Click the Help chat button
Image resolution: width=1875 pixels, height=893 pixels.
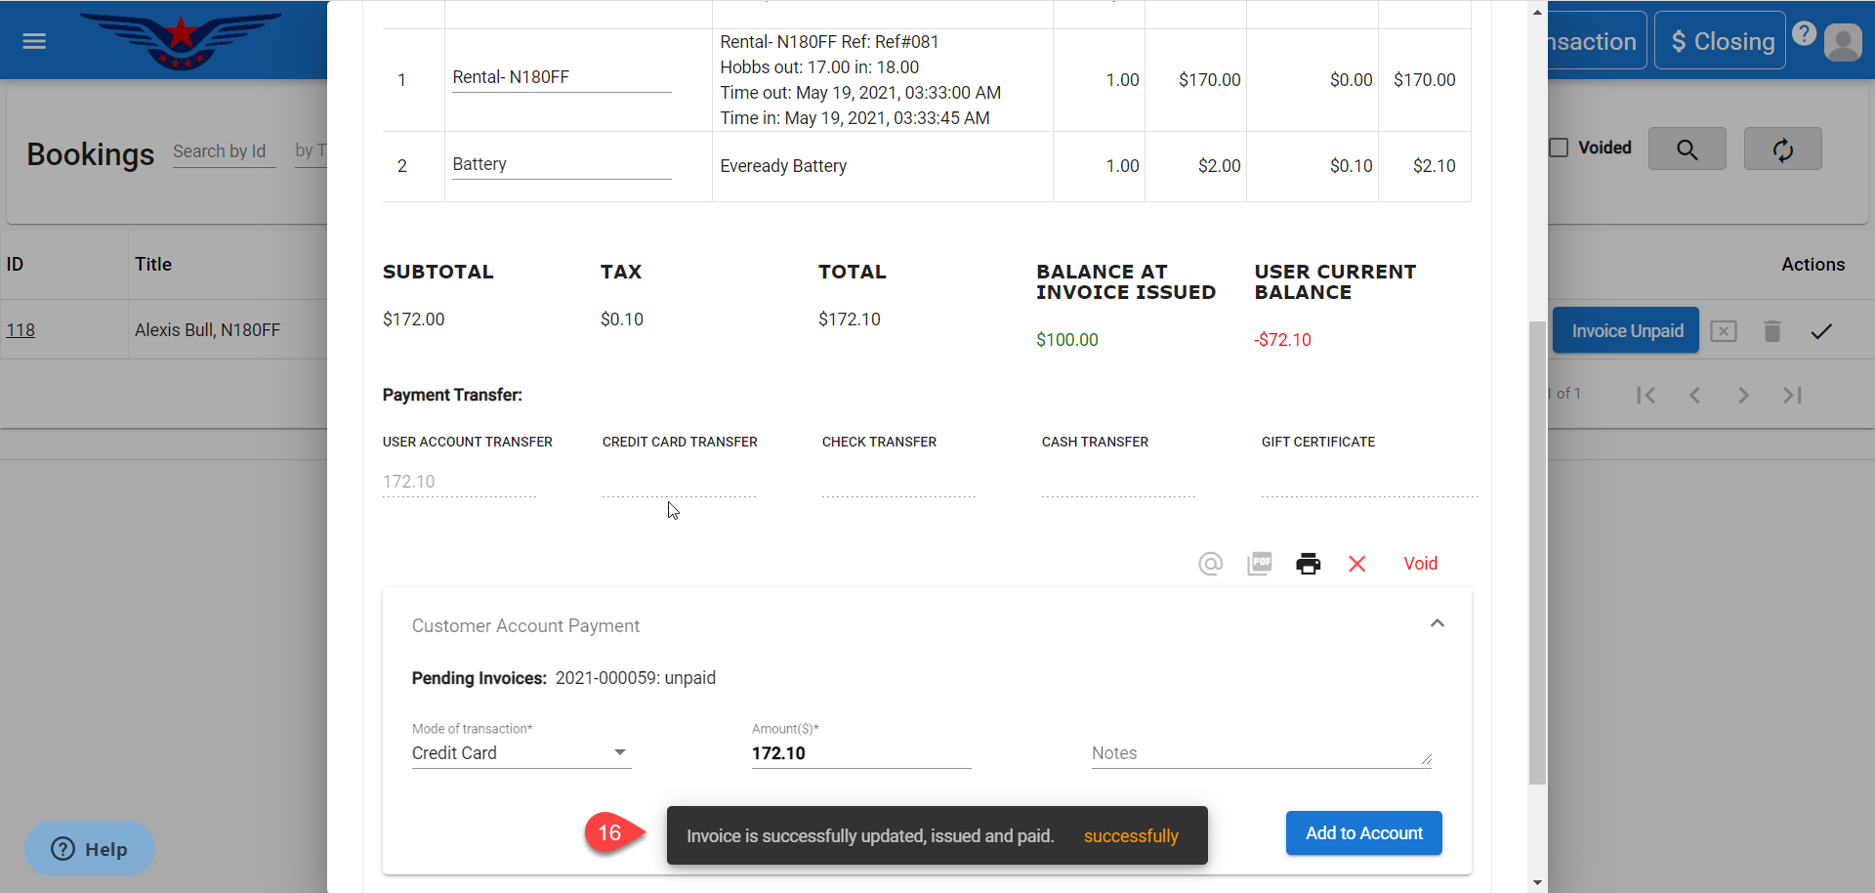(90, 849)
